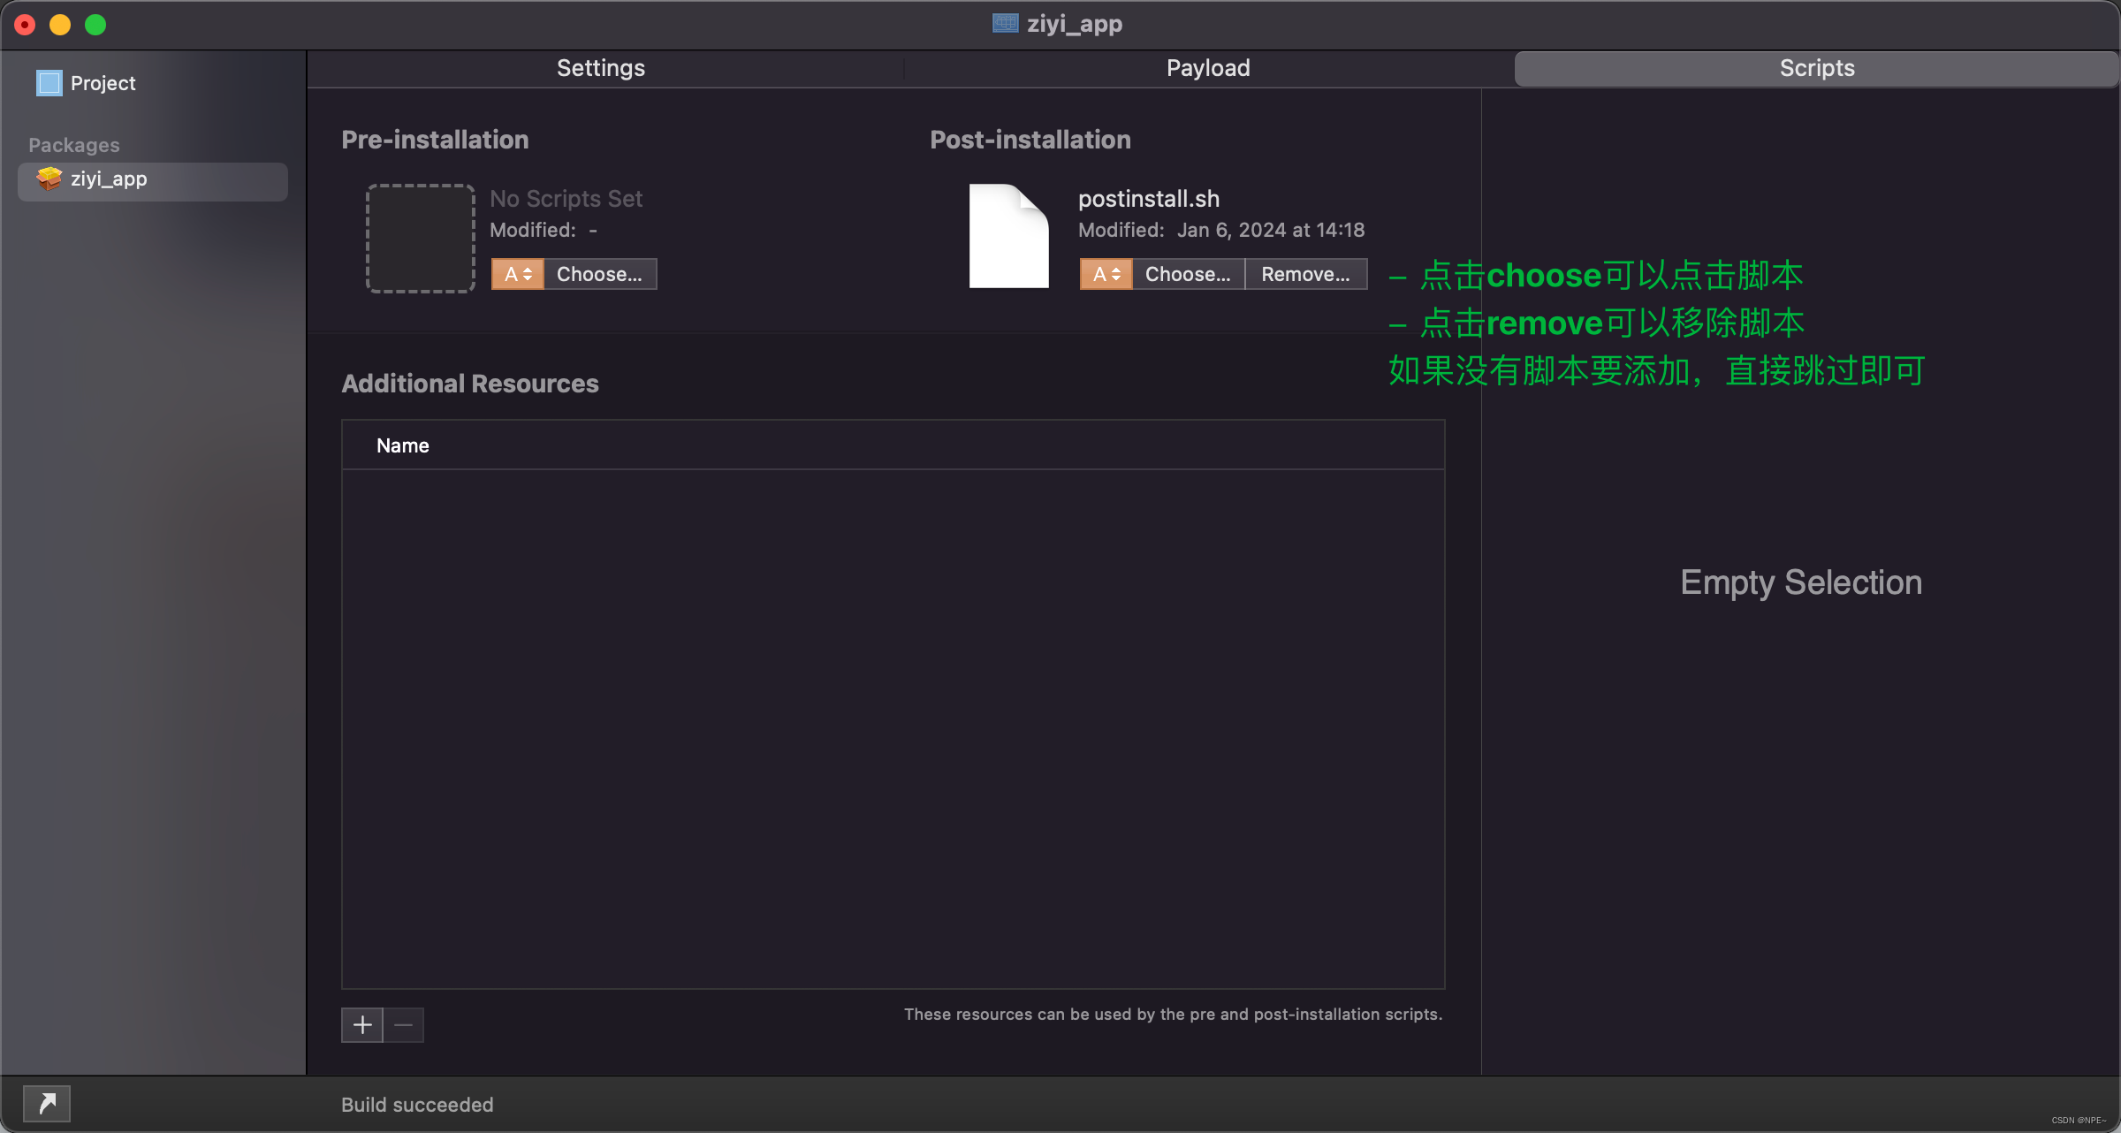
Task: Remove the postinstall.sh script
Action: (1306, 274)
